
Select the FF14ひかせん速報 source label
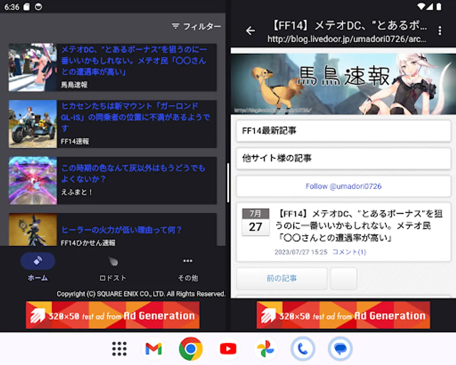coord(88,243)
